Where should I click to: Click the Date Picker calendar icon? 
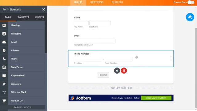pos(4,67)
